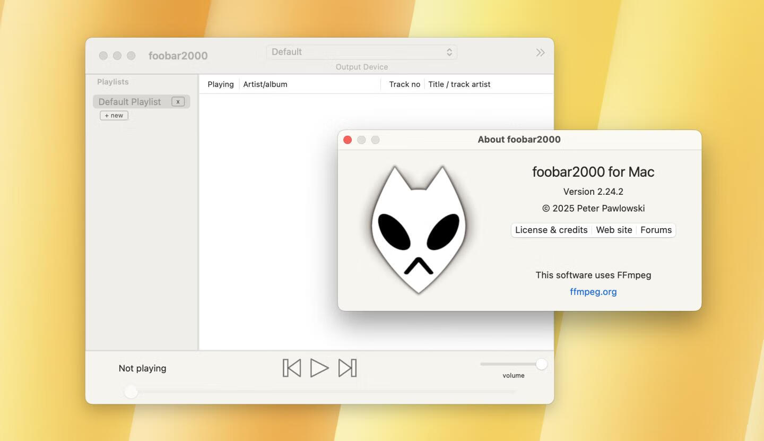
Task: Click the seek bar track
Action: (320, 392)
